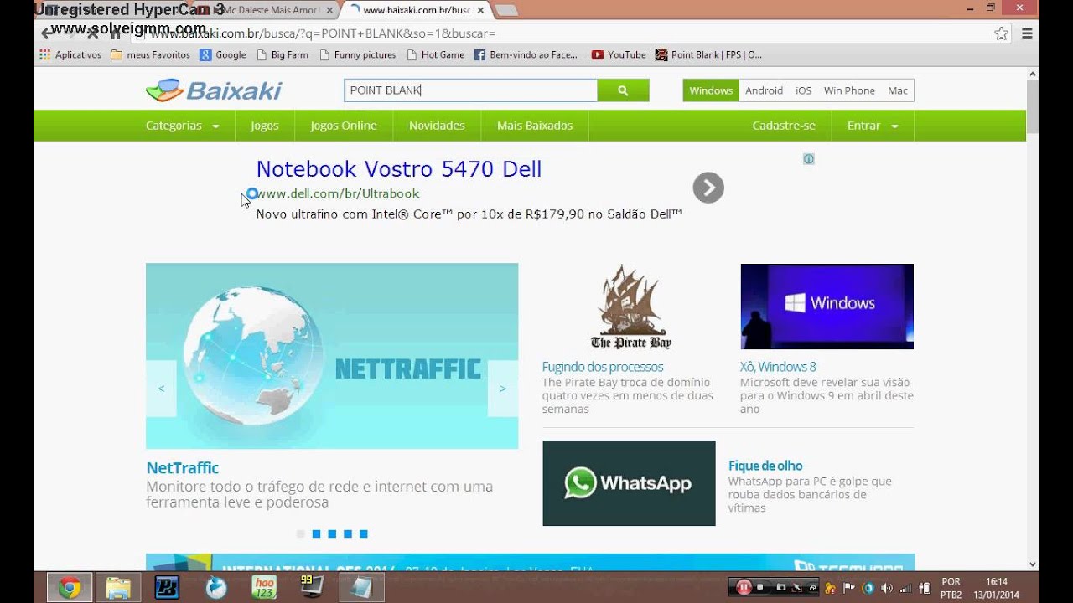Click the ad's next arrow button
1073x603 pixels.
tap(708, 188)
